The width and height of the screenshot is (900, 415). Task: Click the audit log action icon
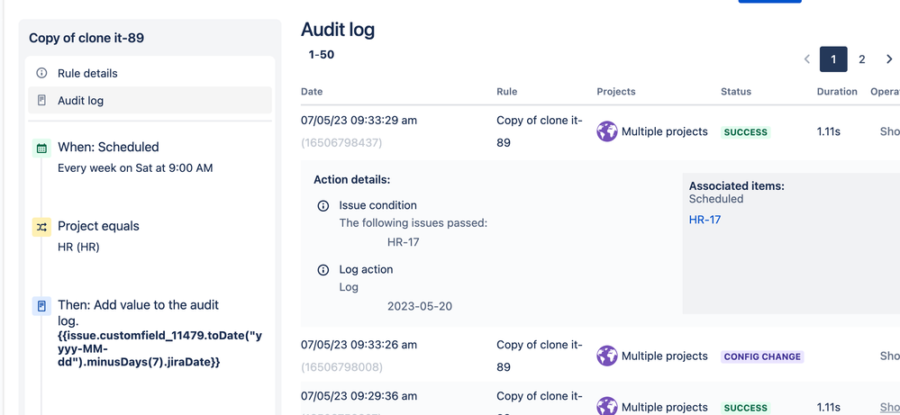point(41,306)
